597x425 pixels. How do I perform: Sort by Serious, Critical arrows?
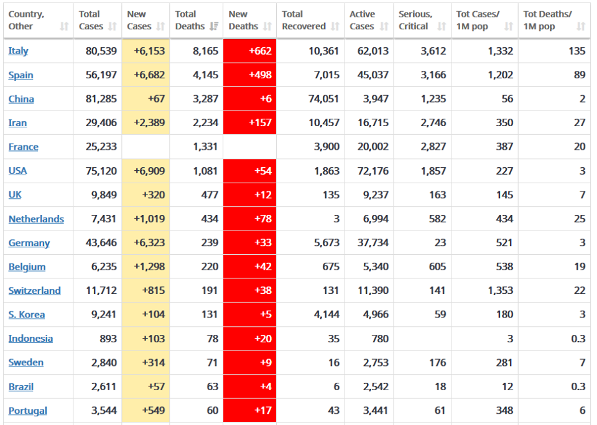pos(442,26)
